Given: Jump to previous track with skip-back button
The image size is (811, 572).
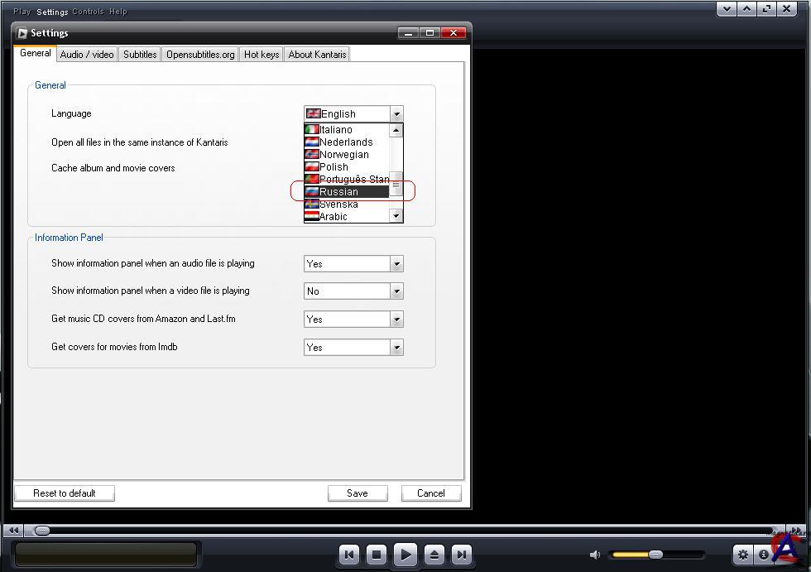Looking at the screenshot, I should [x=349, y=555].
